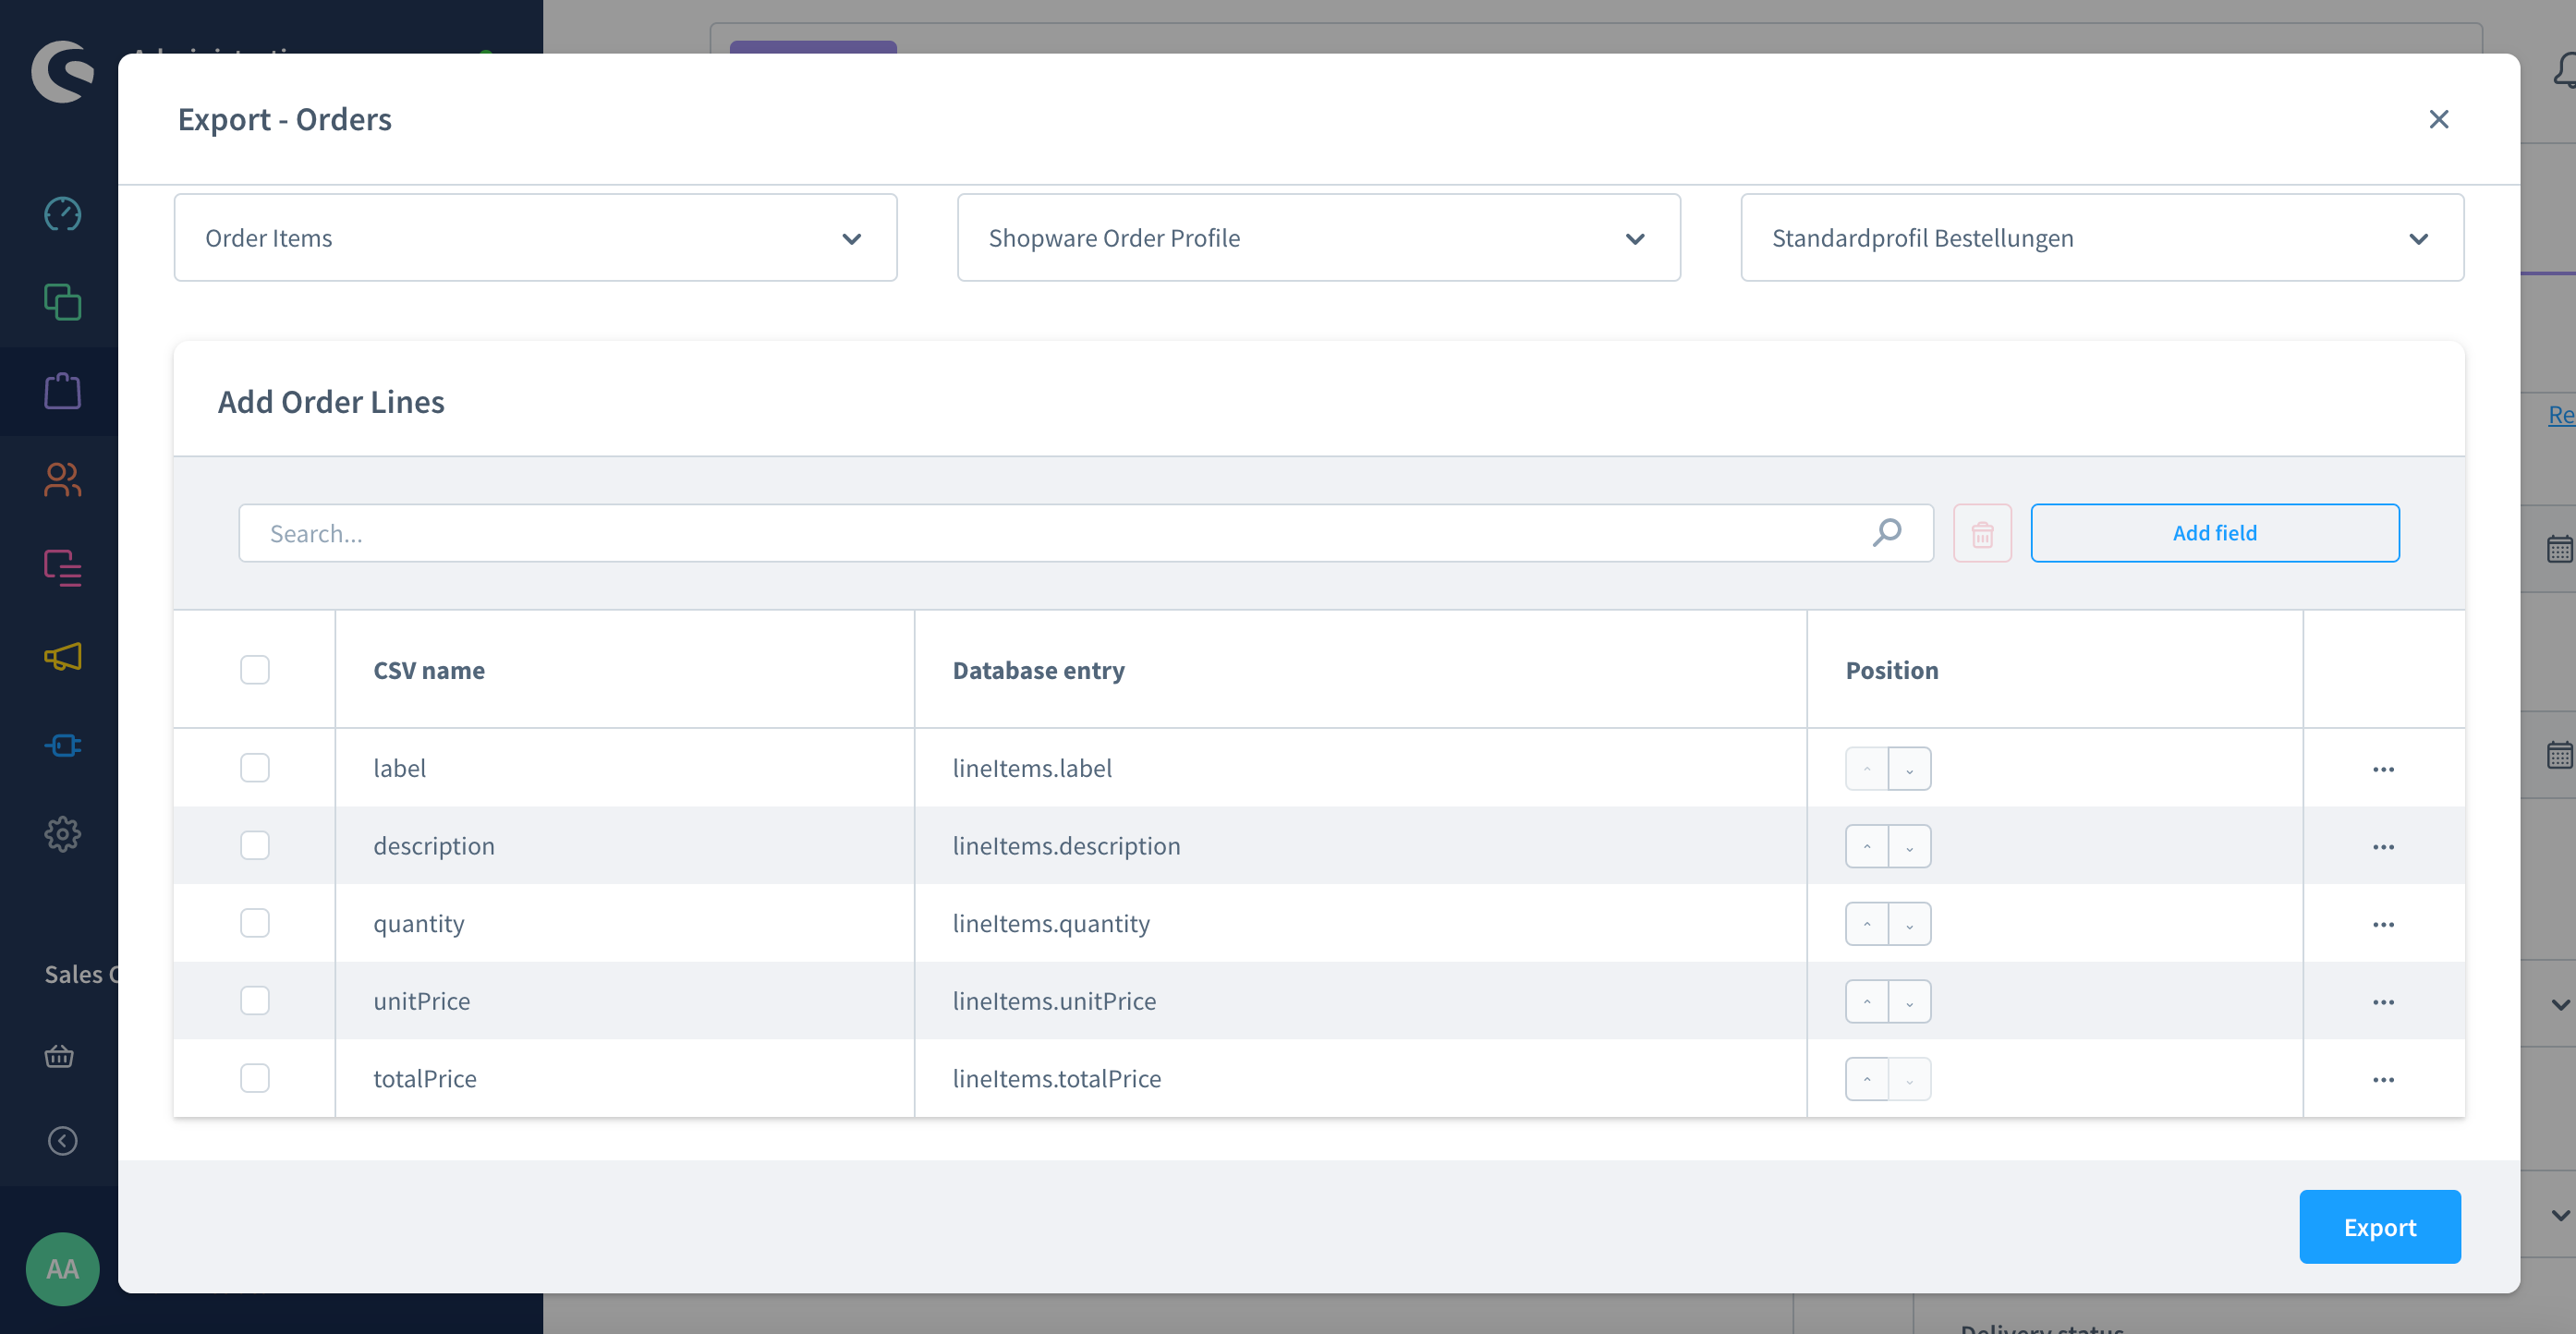The image size is (2576, 1334).
Task: Click the description CSV name cell
Action: (x=624, y=846)
